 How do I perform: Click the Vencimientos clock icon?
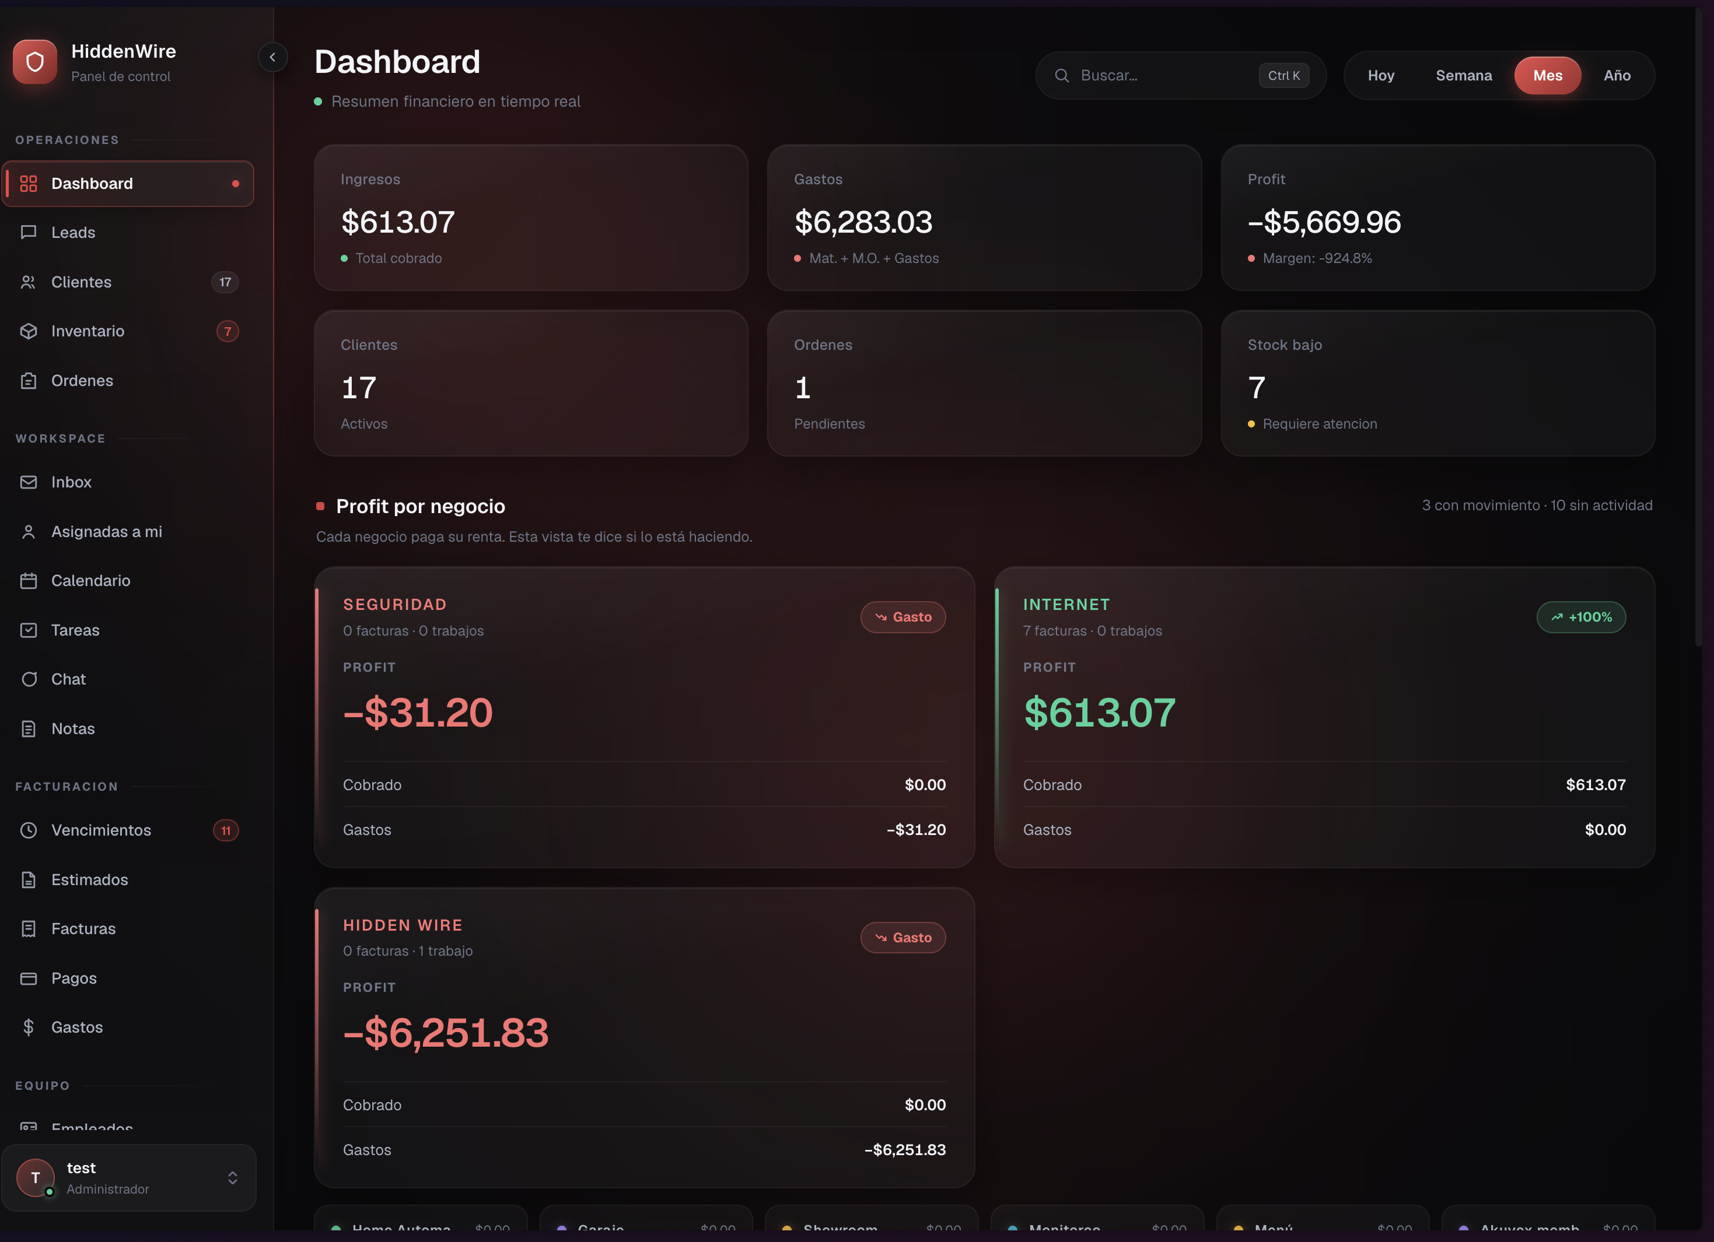pyautogui.click(x=29, y=830)
